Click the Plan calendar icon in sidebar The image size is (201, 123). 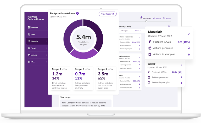[29, 62]
